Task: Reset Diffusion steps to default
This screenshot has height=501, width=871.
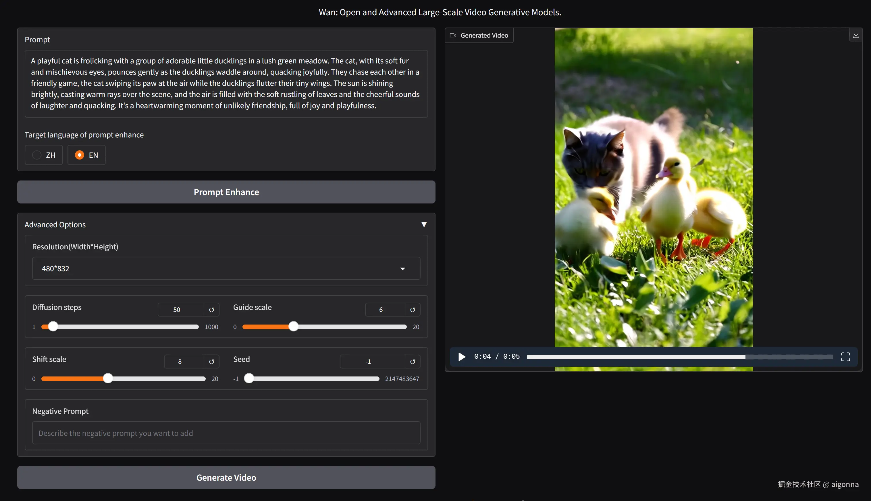Action: [211, 310]
